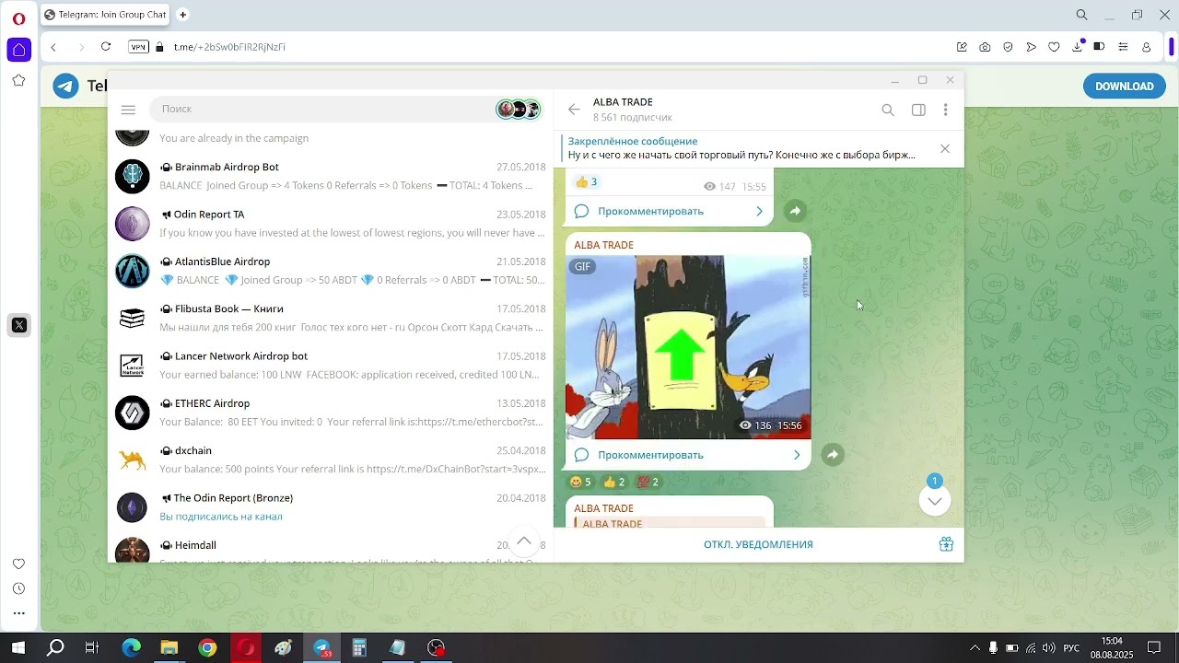Show hidden tray icons chevron
The height and width of the screenshot is (663, 1179).
pyautogui.click(x=975, y=647)
